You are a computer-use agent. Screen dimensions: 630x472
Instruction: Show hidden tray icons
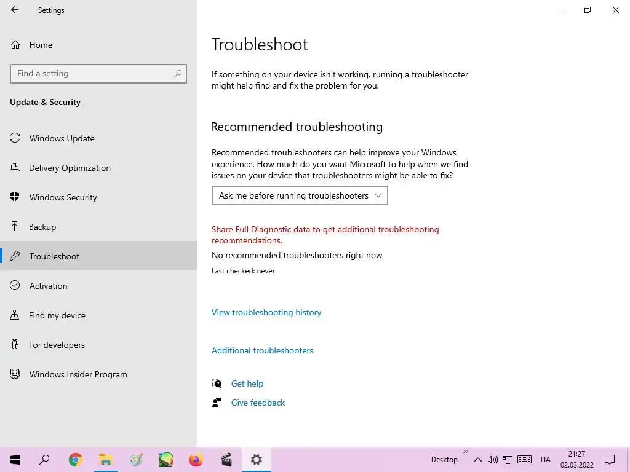[477, 460]
